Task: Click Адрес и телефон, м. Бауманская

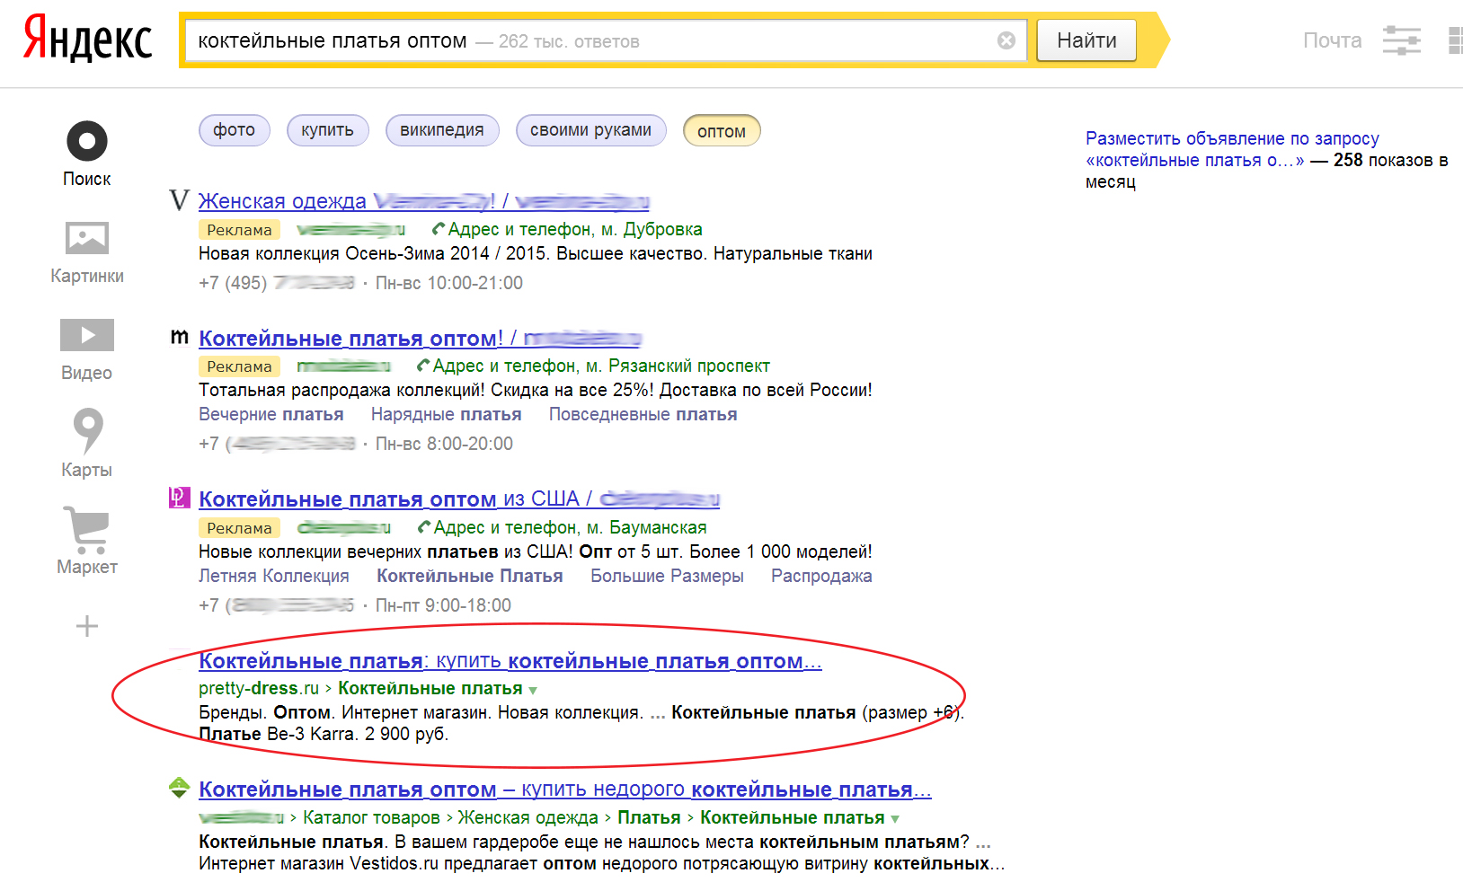Action: [570, 527]
